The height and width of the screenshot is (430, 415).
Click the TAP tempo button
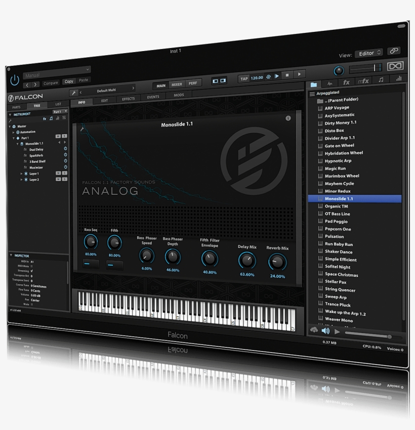(244, 78)
